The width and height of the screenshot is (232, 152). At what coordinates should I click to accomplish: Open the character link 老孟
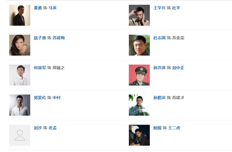tap(52, 128)
